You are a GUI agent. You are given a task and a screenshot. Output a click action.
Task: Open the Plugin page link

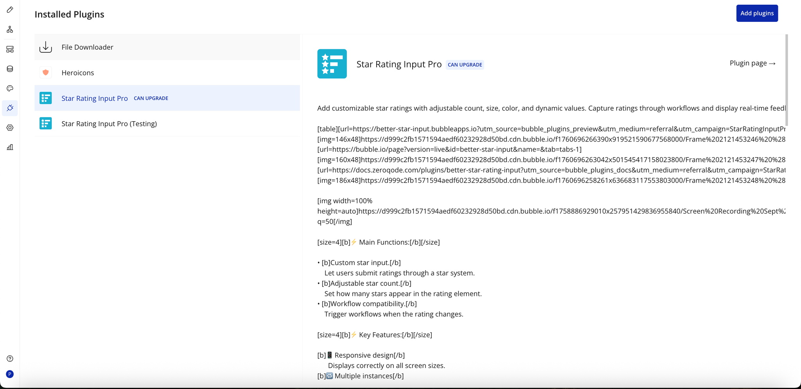753,63
